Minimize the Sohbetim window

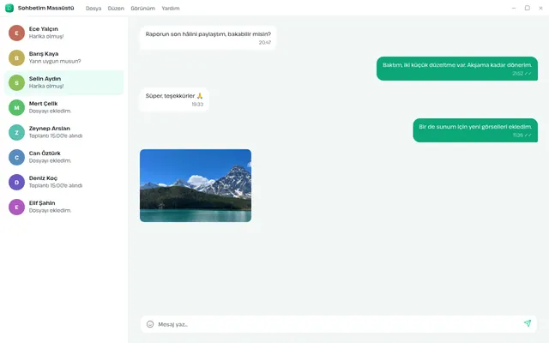click(514, 8)
